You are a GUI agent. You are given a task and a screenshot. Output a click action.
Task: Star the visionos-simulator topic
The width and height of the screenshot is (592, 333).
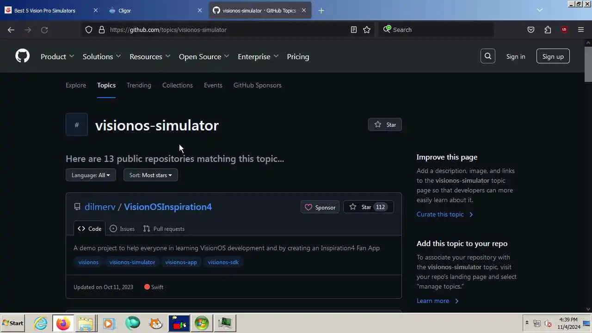click(x=385, y=124)
